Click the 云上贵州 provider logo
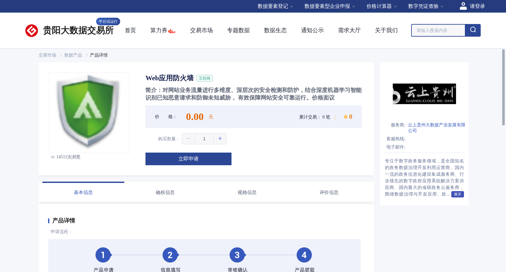Screen dimensions: 506x272 pyautogui.click(x=424, y=94)
